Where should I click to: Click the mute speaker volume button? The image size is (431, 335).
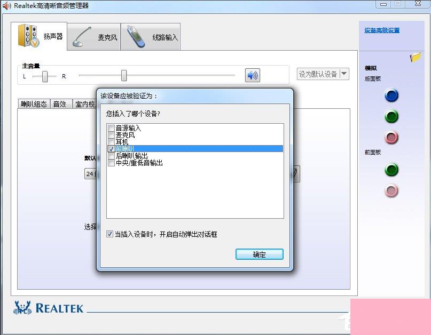coord(252,75)
